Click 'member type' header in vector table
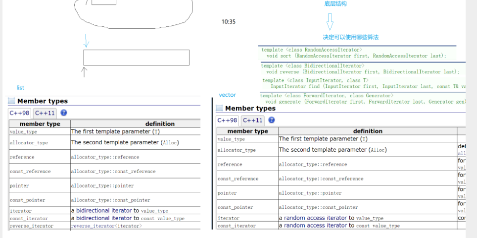Viewport: 477px width, 238px height. point(247,131)
